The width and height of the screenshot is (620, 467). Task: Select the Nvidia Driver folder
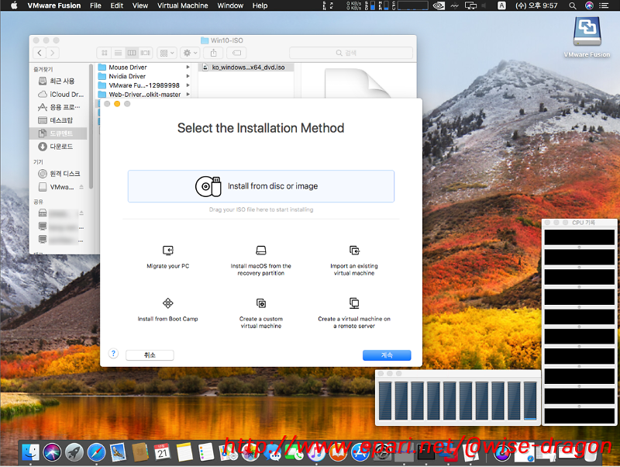point(144,76)
